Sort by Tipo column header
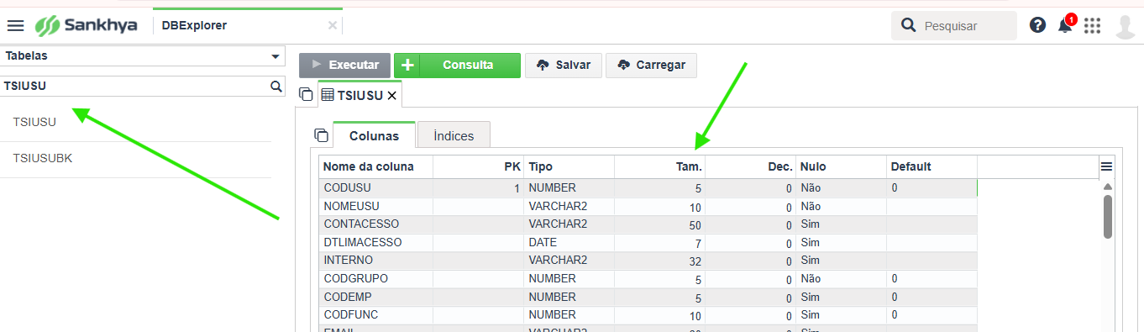Screen dimensions: 1144x332 (569, 166)
